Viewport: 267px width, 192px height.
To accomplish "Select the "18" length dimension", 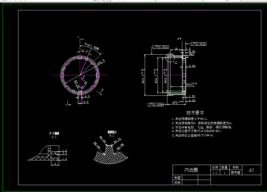I will point(176,49).
